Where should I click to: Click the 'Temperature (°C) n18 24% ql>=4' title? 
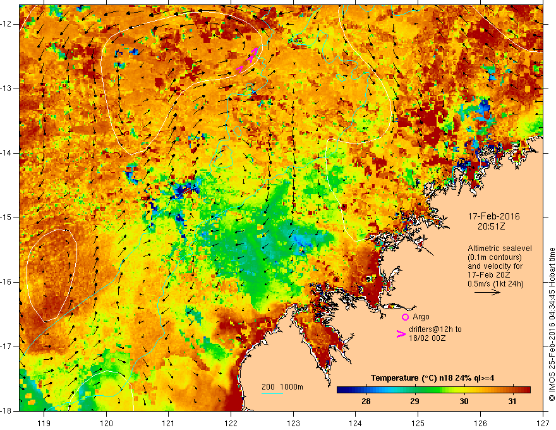pos(432,378)
